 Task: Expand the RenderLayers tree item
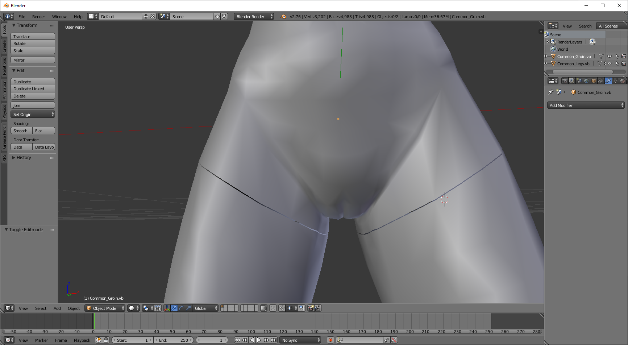click(547, 42)
